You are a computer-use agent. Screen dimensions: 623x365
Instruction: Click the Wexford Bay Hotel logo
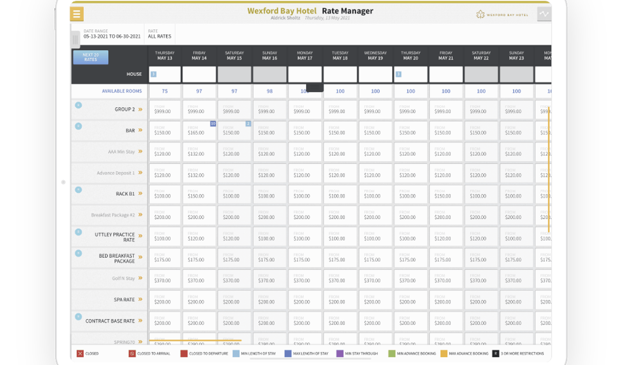coord(502,15)
